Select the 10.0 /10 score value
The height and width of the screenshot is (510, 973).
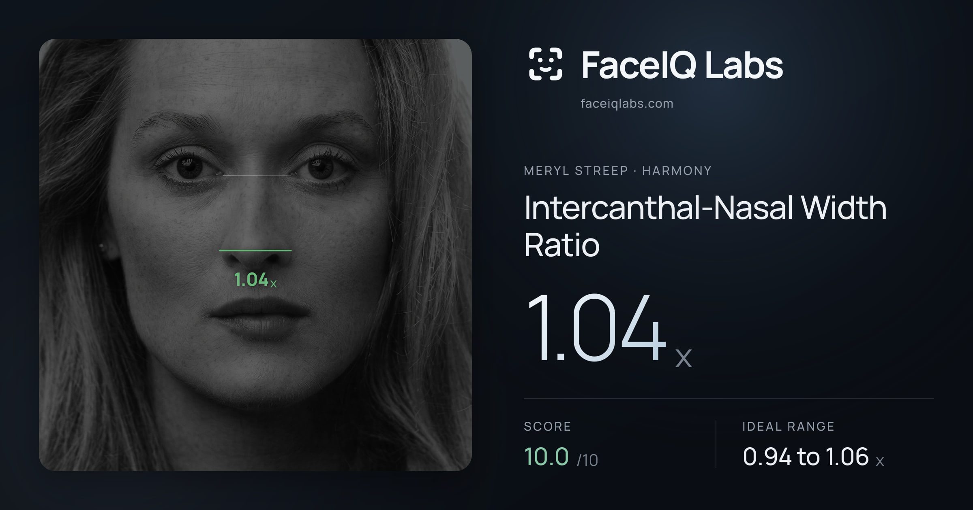pyautogui.click(x=561, y=457)
